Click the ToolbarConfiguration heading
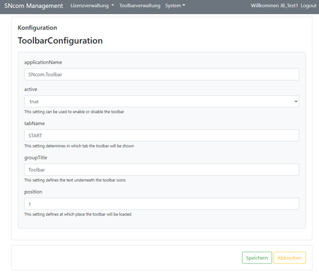 pos(60,41)
